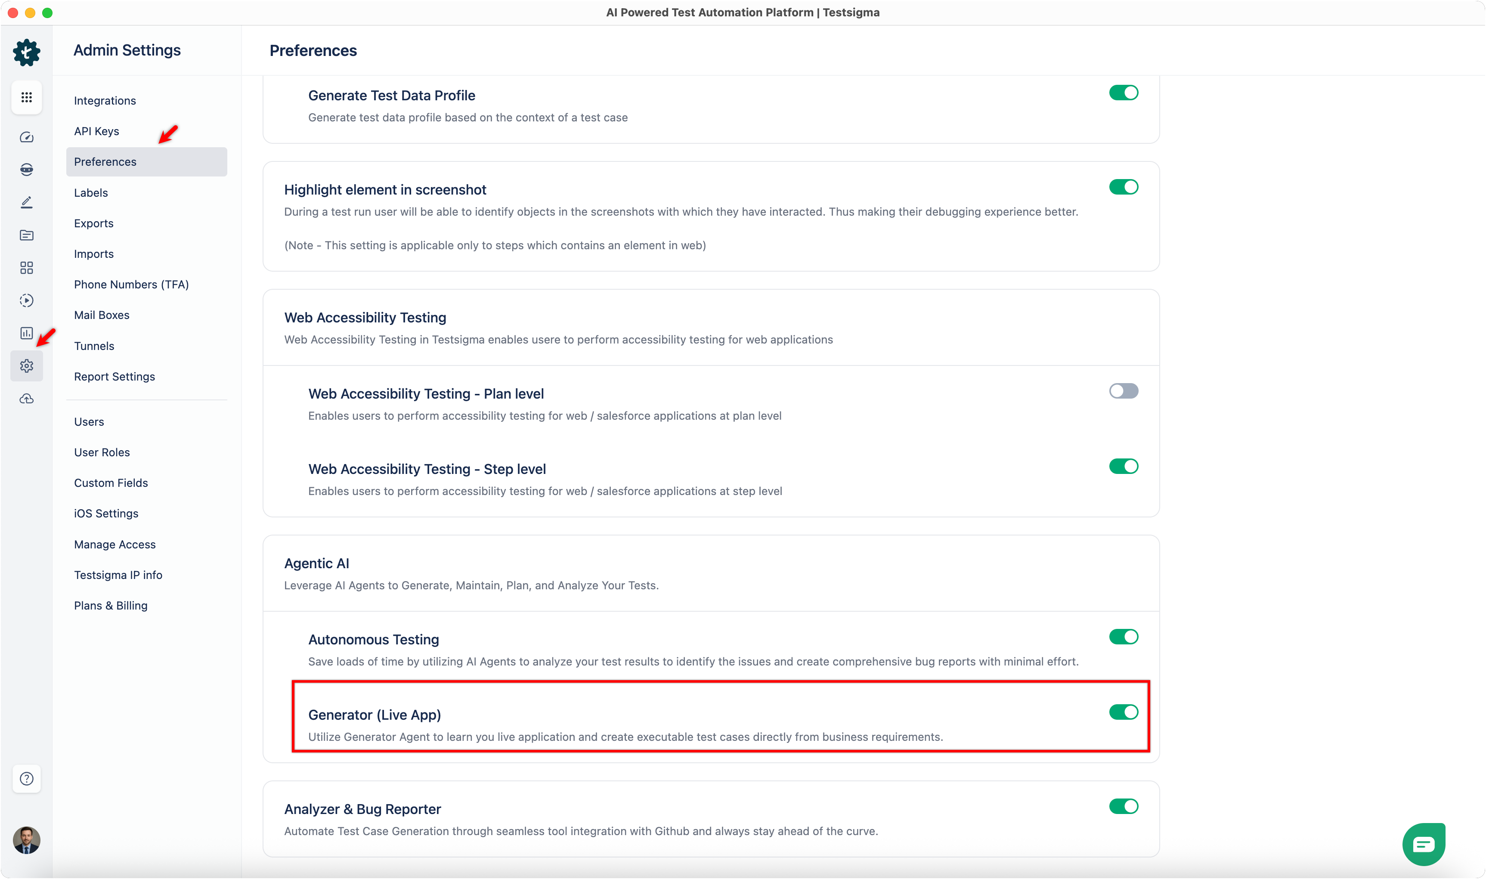The height and width of the screenshot is (879, 1486).
Task: Open the apps grid launcher icon
Action: click(x=27, y=97)
